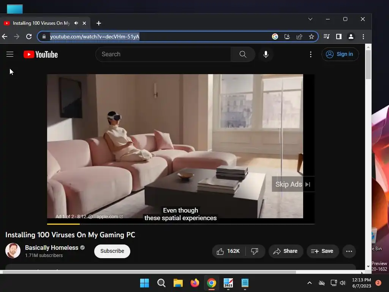View site info via the padlock icon

(44, 36)
